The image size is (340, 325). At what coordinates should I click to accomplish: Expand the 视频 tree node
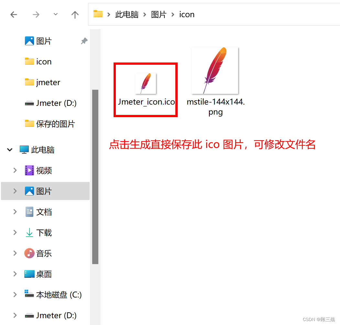click(15, 170)
